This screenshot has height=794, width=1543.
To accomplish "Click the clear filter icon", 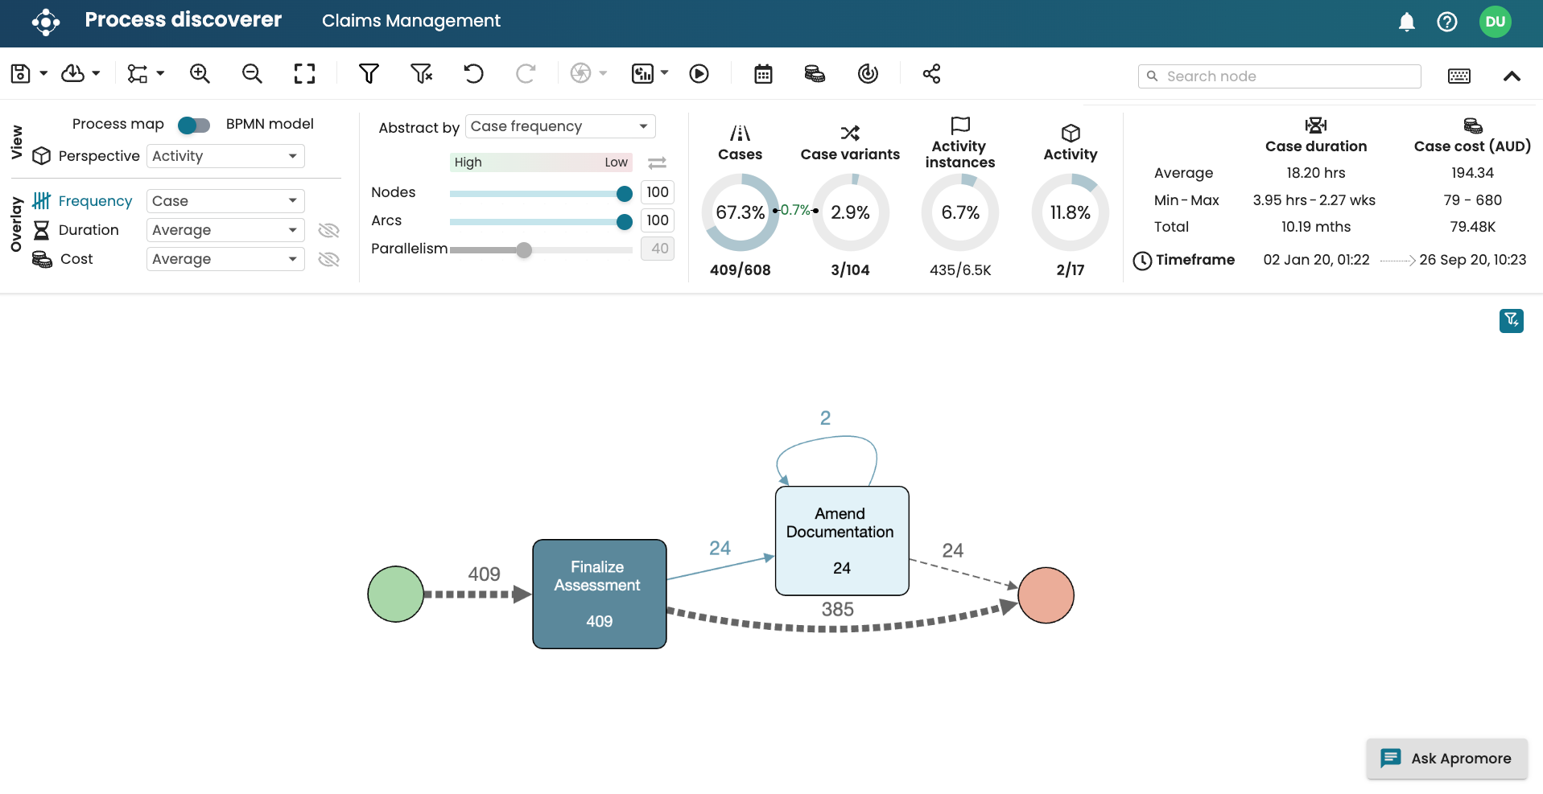I will click(x=421, y=74).
